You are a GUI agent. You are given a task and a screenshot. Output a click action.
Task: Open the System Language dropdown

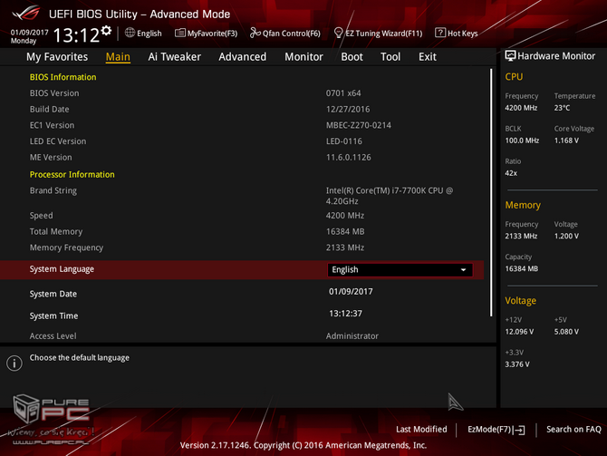coord(400,269)
